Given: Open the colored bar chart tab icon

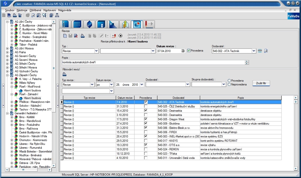Looking at the screenshot, I should tap(125, 24).
